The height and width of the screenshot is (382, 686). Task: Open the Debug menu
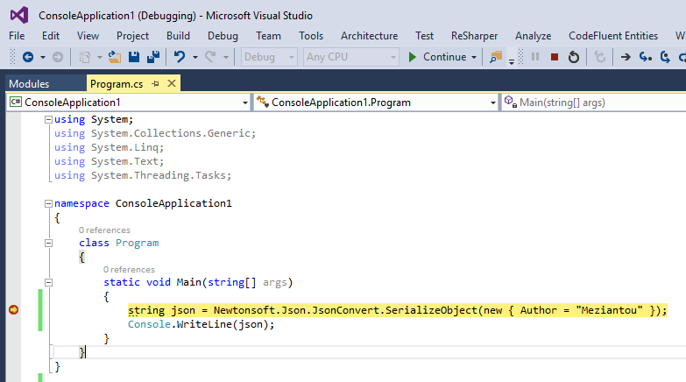coord(223,36)
